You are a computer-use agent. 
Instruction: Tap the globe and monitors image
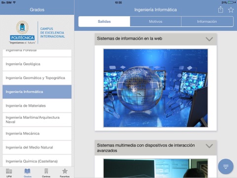click(x=156, y=88)
